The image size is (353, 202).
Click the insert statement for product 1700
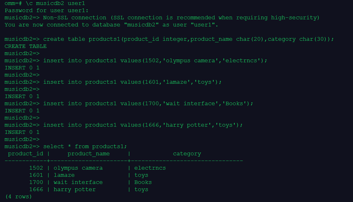click(x=148, y=103)
